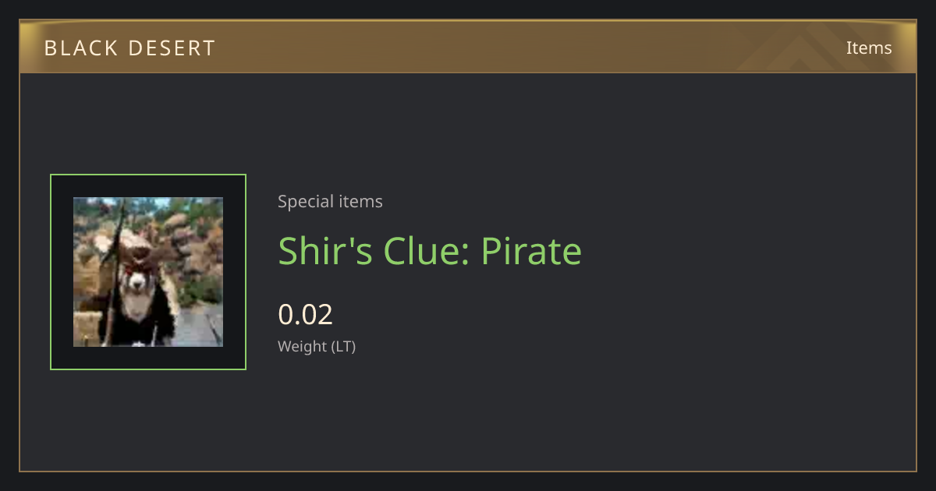
Task: Open the Items section in the header
Action: [x=869, y=48]
